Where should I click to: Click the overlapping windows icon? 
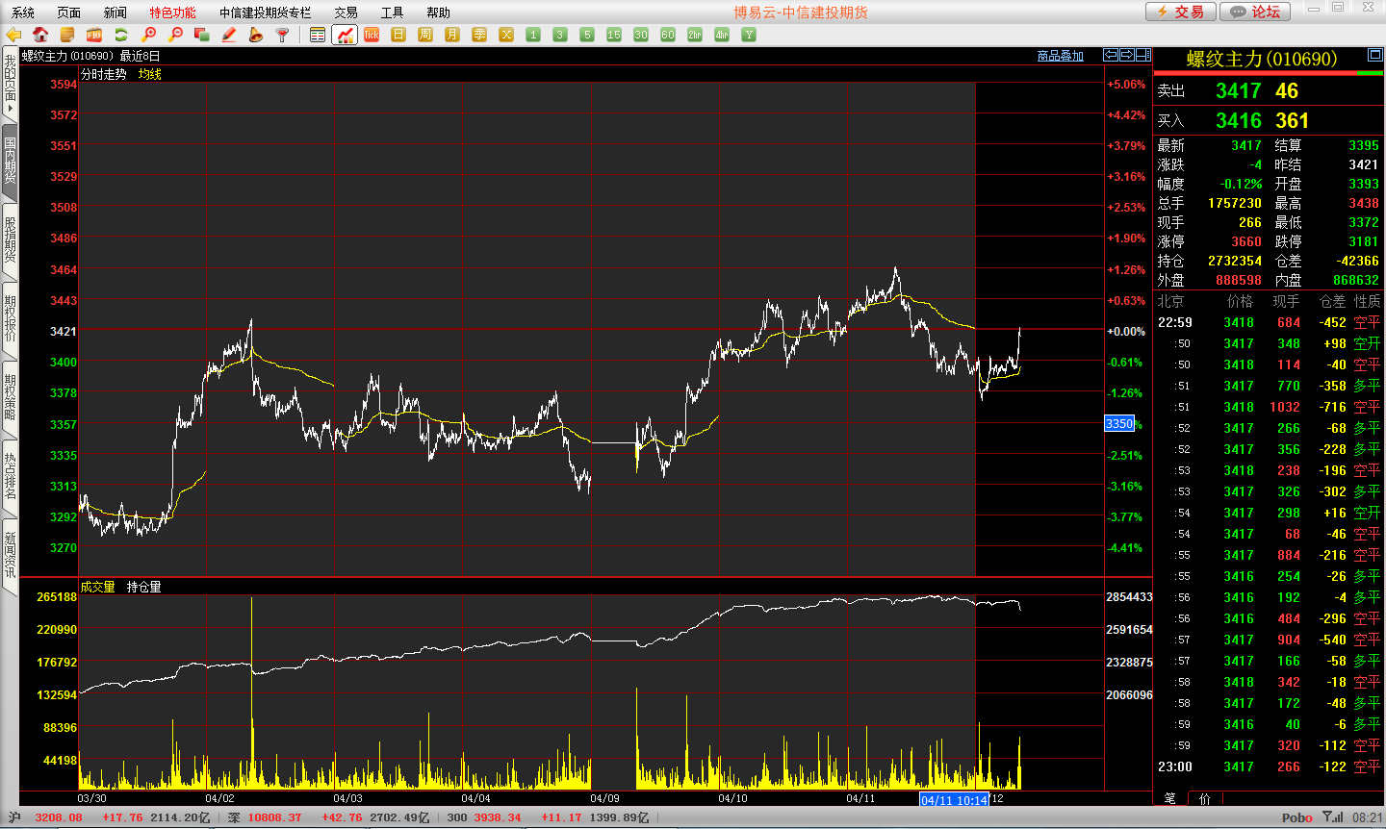pyautogui.click(x=202, y=35)
